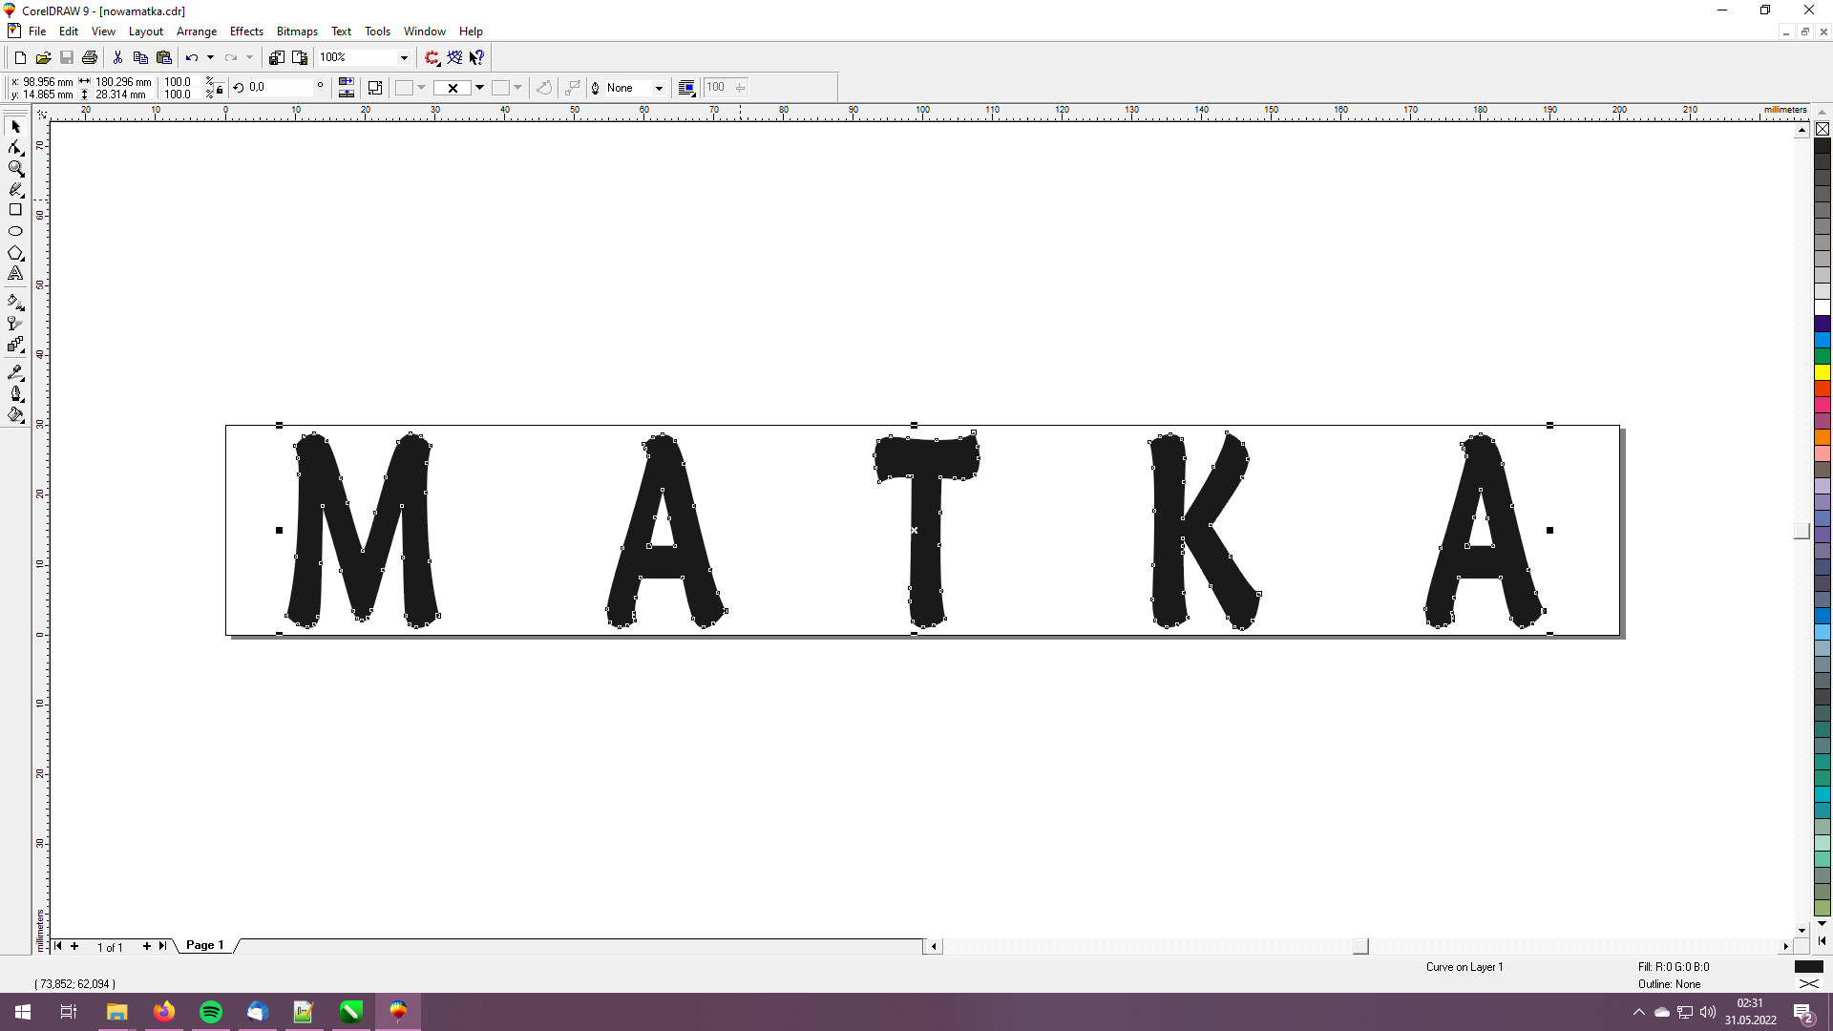
Task: Click the Import icon in the toolbar
Action: [276, 57]
